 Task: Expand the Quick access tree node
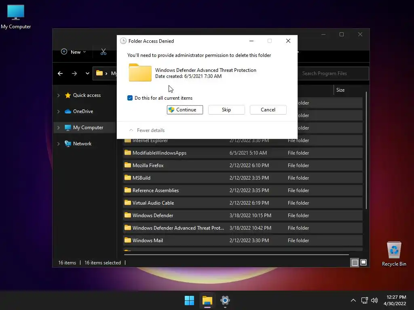pyautogui.click(x=58, y=95)
